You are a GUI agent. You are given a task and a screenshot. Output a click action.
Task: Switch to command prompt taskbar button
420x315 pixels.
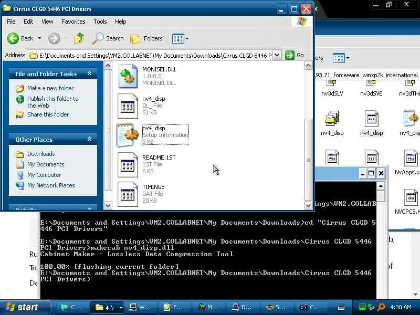[x=310, y=308]
